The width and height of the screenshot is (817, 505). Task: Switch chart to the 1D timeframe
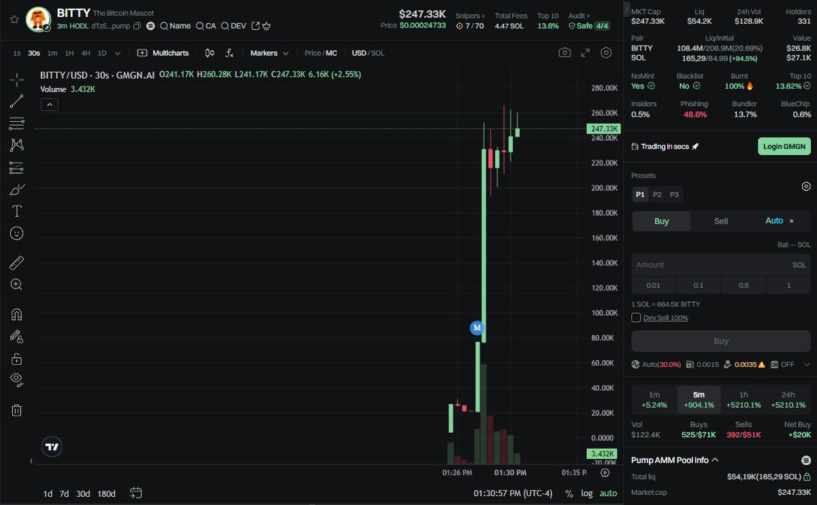[102, 53]
